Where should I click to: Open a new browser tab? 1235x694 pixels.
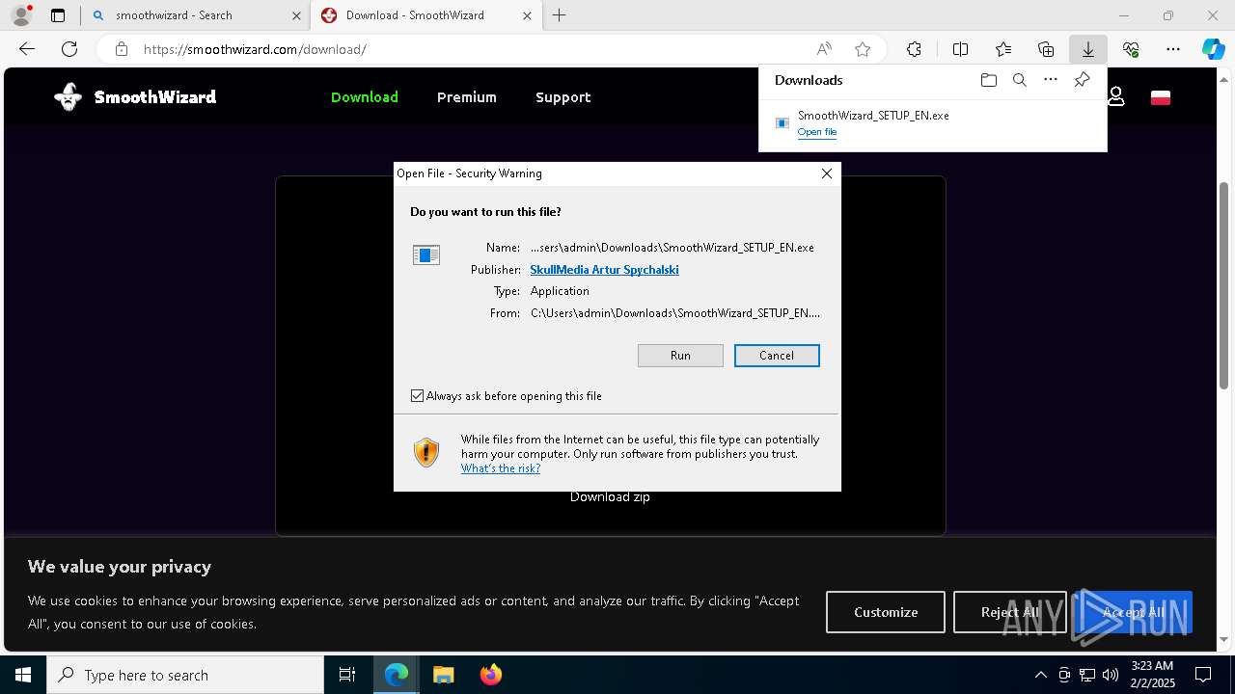tap(560, 15)
